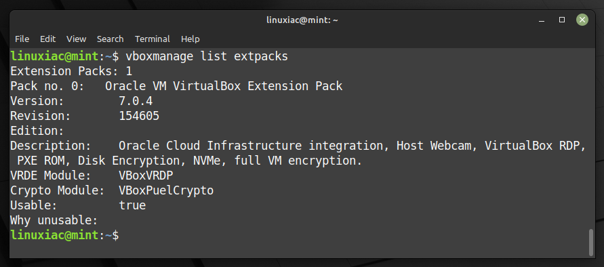
Task: Open the Search menu
Action: coord(110,39)
